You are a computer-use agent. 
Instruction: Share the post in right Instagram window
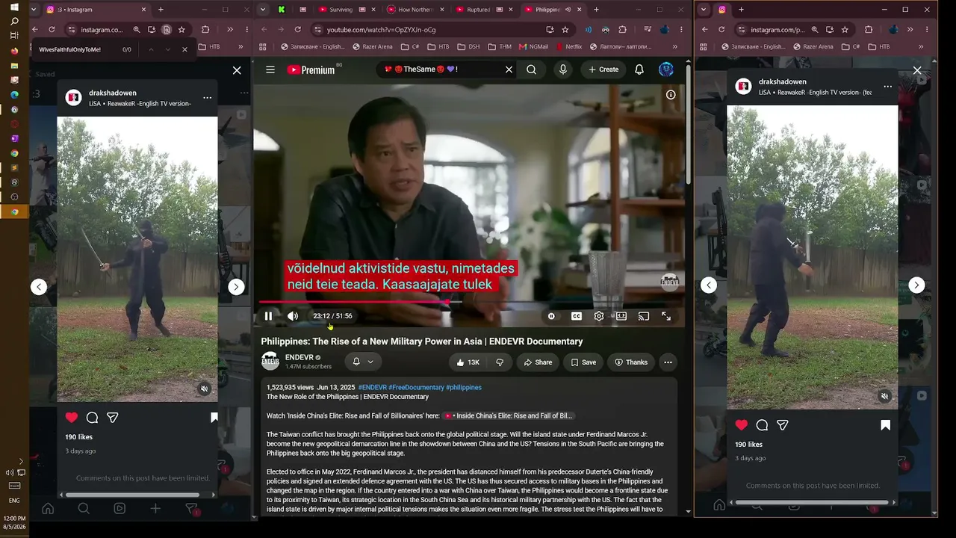coord(783,425)
